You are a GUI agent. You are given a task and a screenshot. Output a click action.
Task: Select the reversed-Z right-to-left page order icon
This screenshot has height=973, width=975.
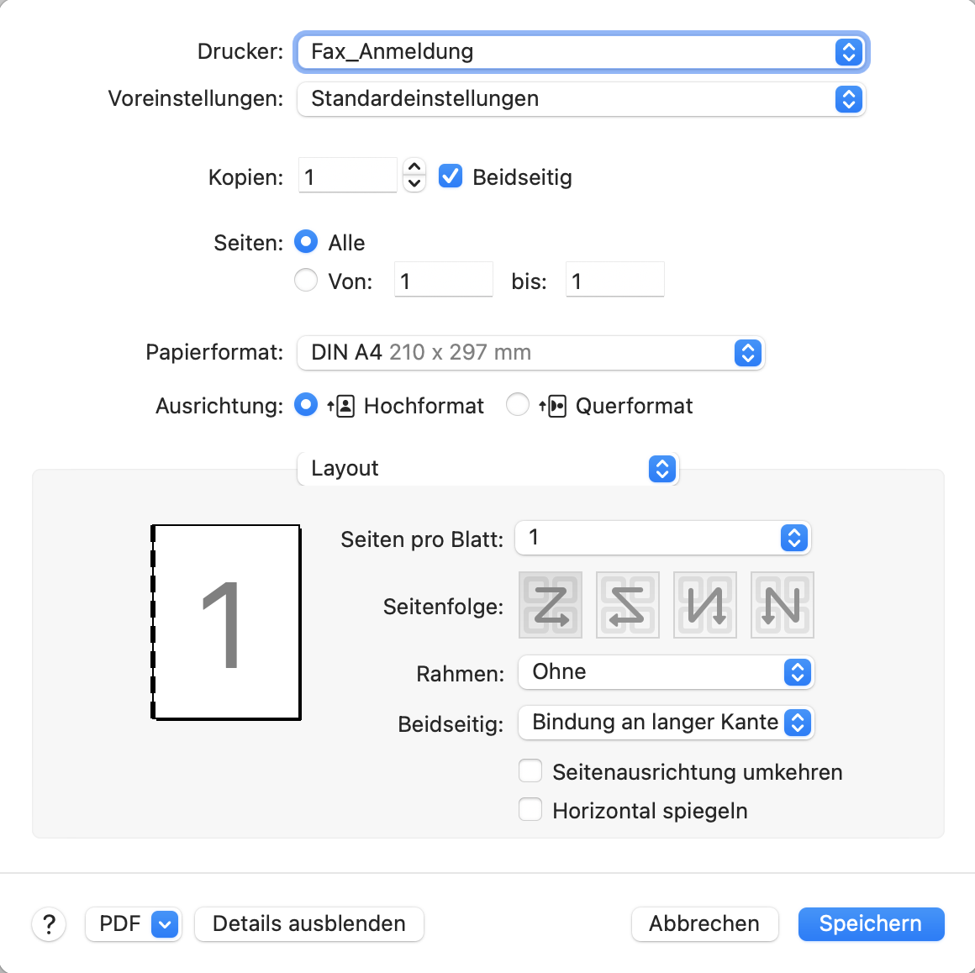[627, 605]
